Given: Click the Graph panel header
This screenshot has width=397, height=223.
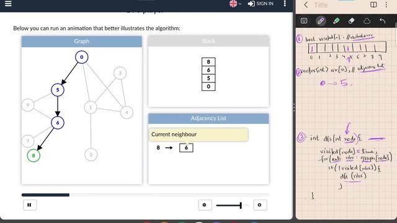Looking at the screenshot, I should click(x=81, y=42).
